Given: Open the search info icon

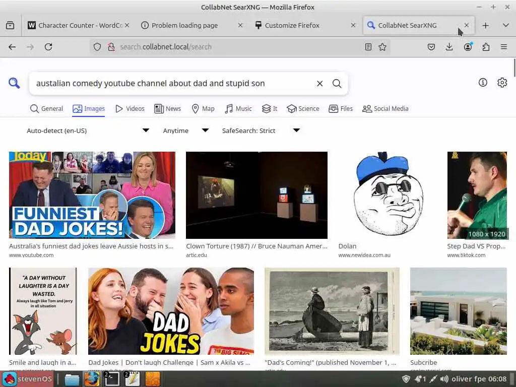Looking at the screenshot, I should (482, 82).
